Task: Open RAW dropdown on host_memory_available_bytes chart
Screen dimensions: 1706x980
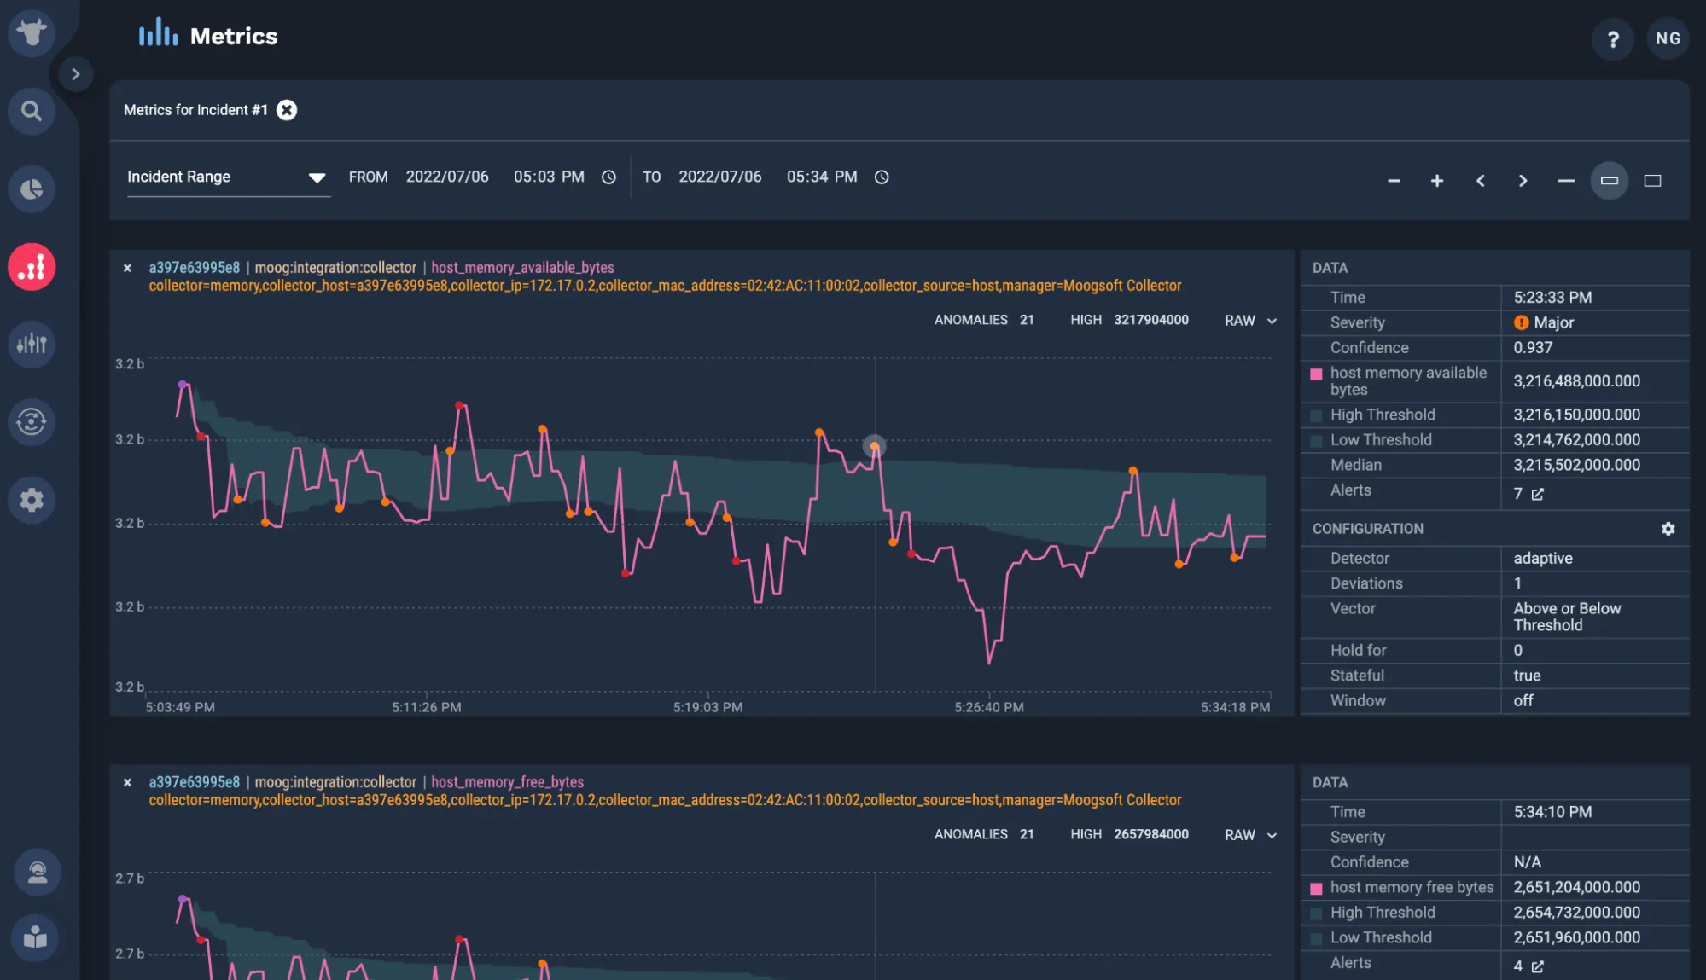Action: click(1251, 321)
